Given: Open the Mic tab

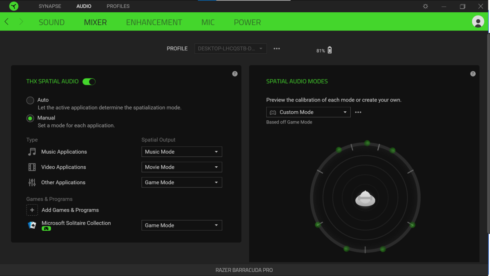Looking at the screenshot, I should pos(208,22).
